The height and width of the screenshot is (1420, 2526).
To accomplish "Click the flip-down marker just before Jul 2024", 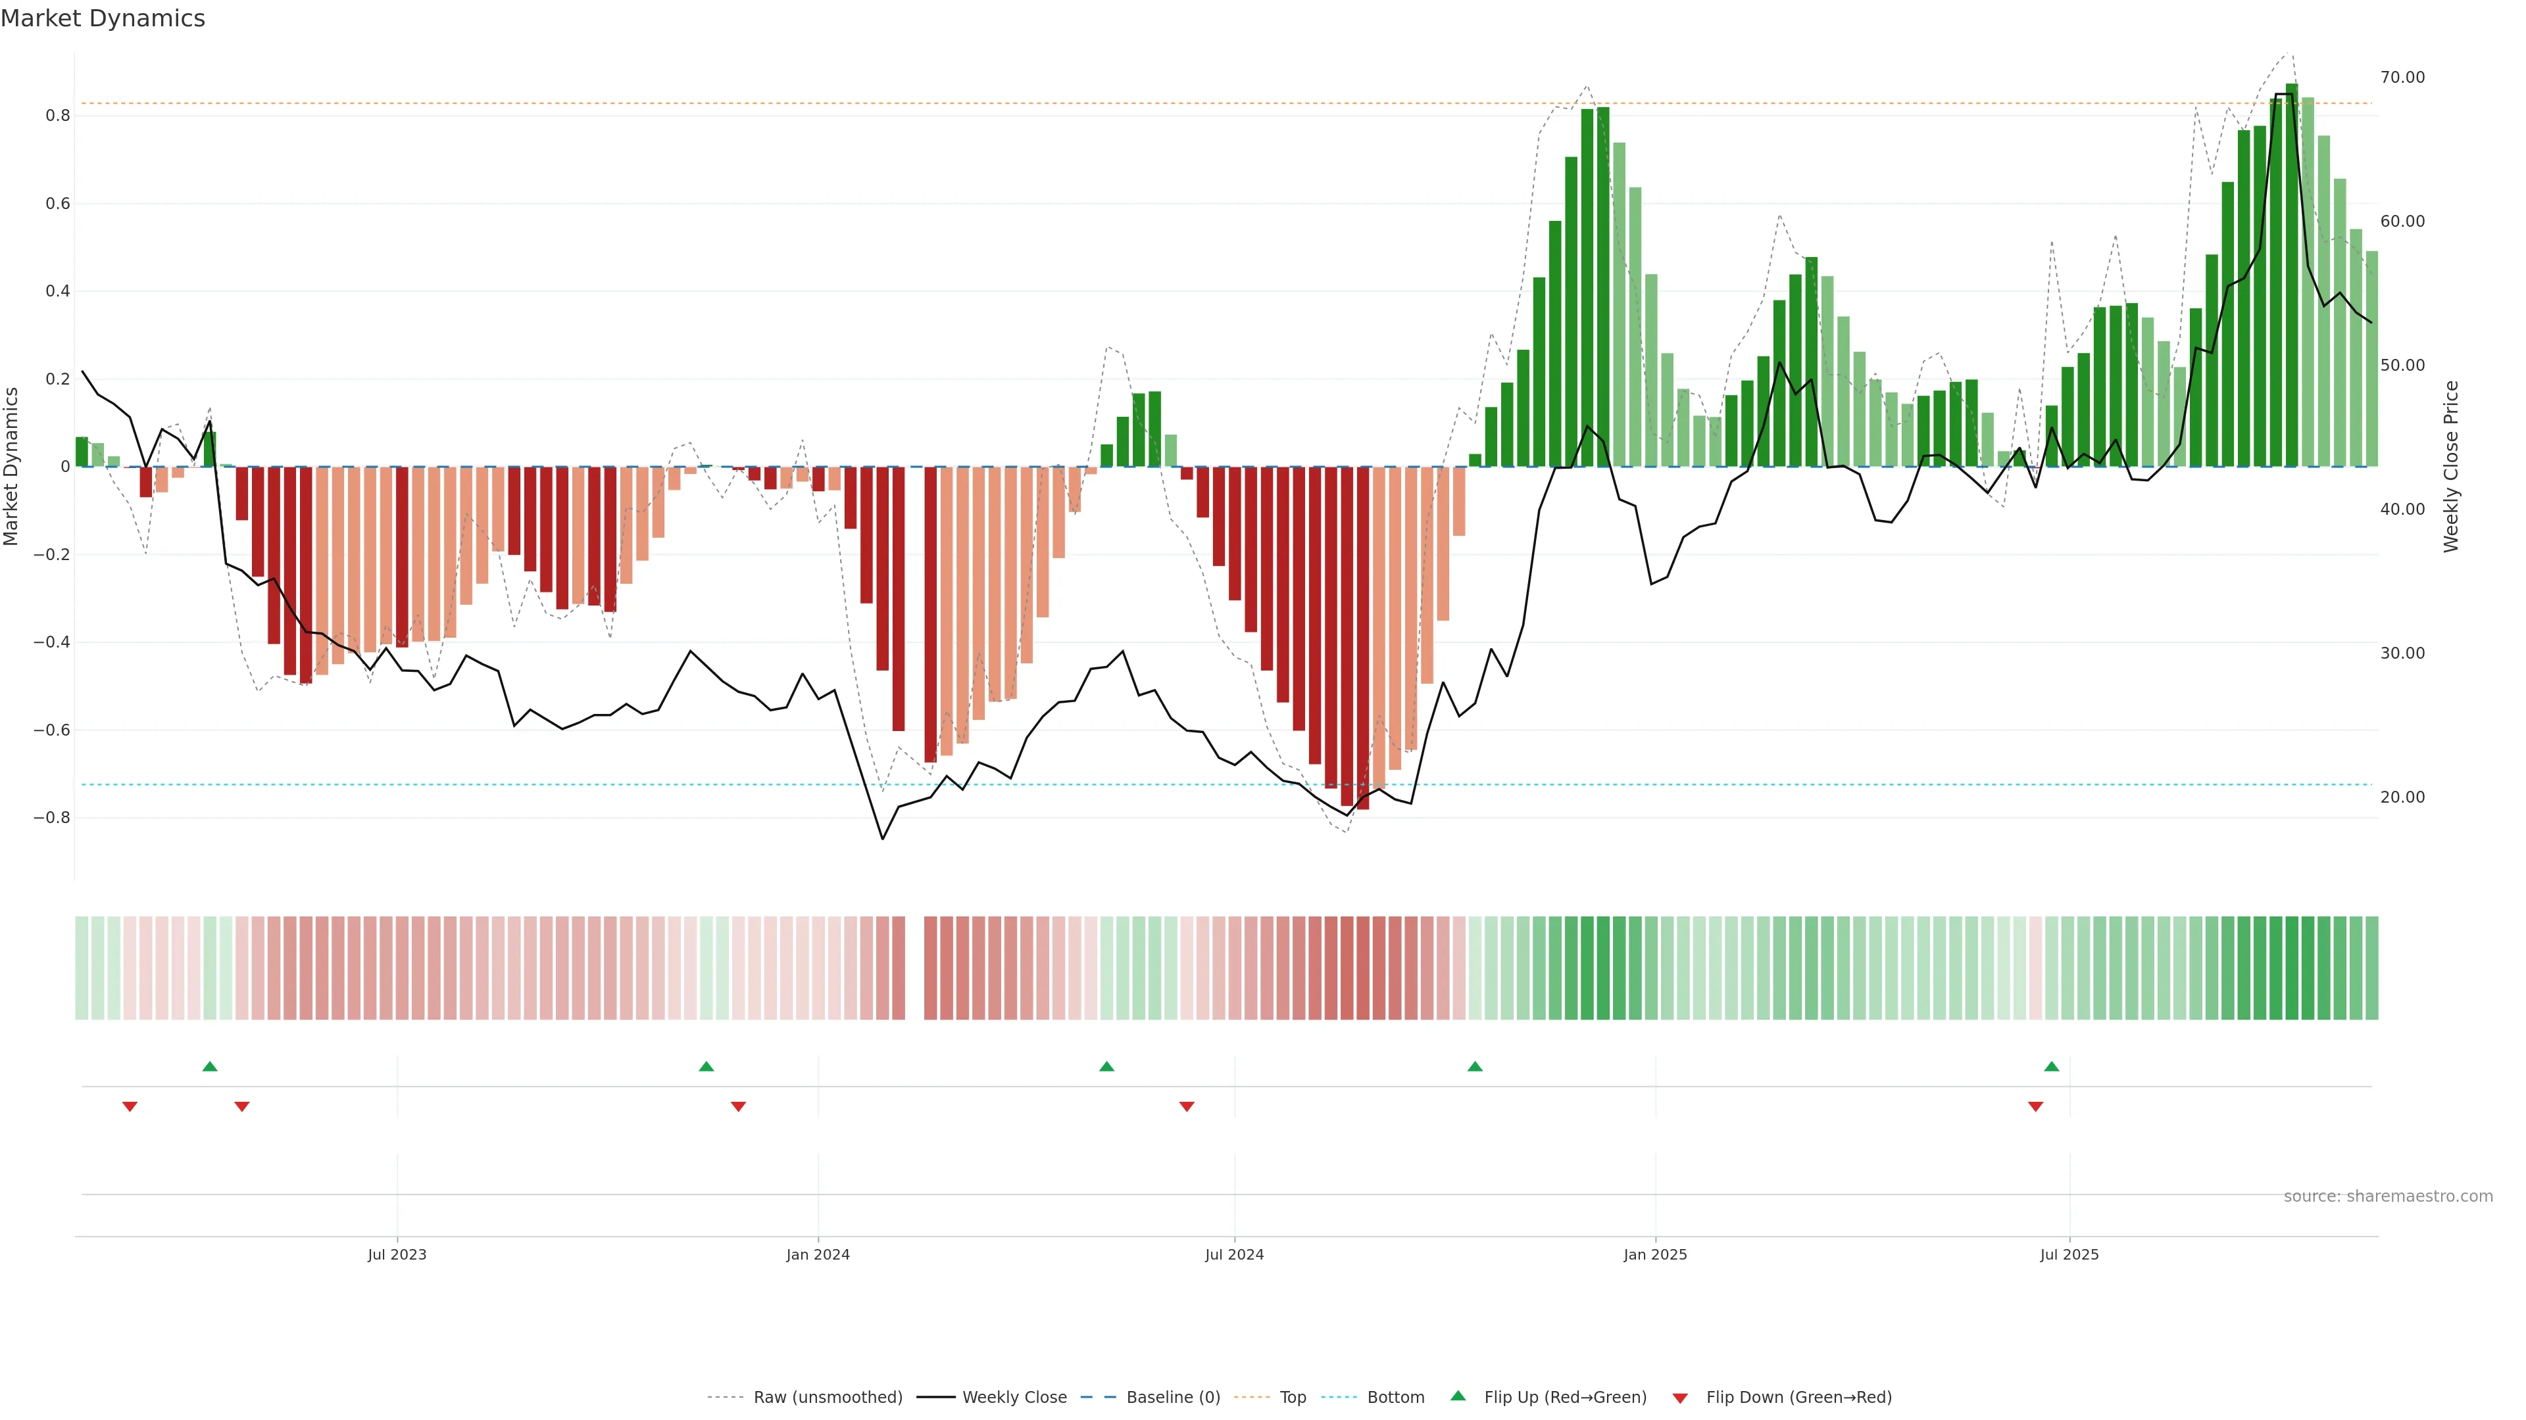I will (x=1187, y=1106).
